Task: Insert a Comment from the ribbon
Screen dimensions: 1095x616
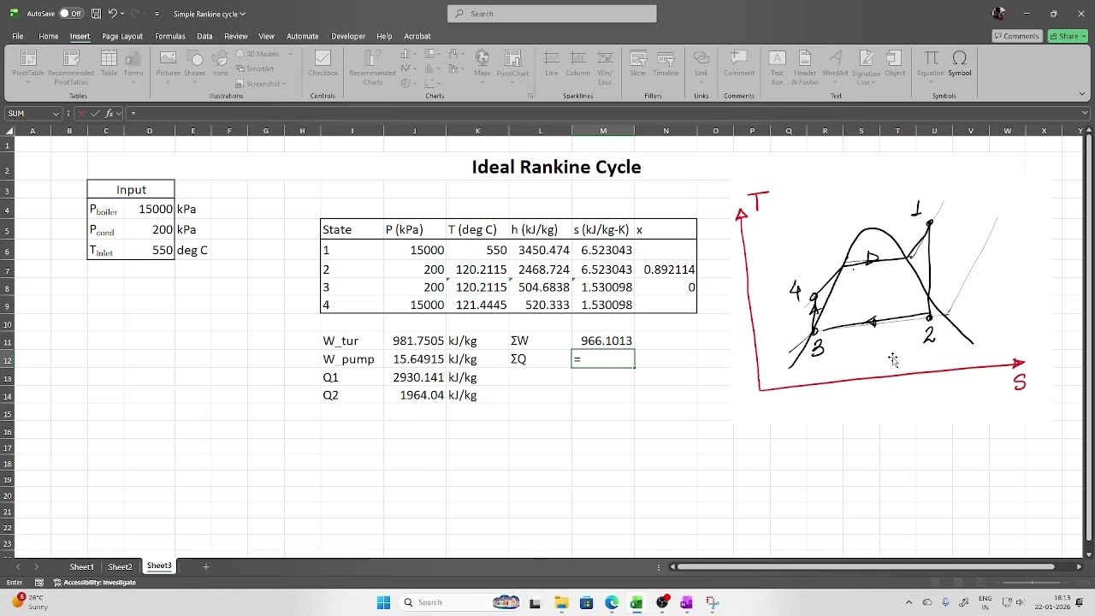Action: 738,64
